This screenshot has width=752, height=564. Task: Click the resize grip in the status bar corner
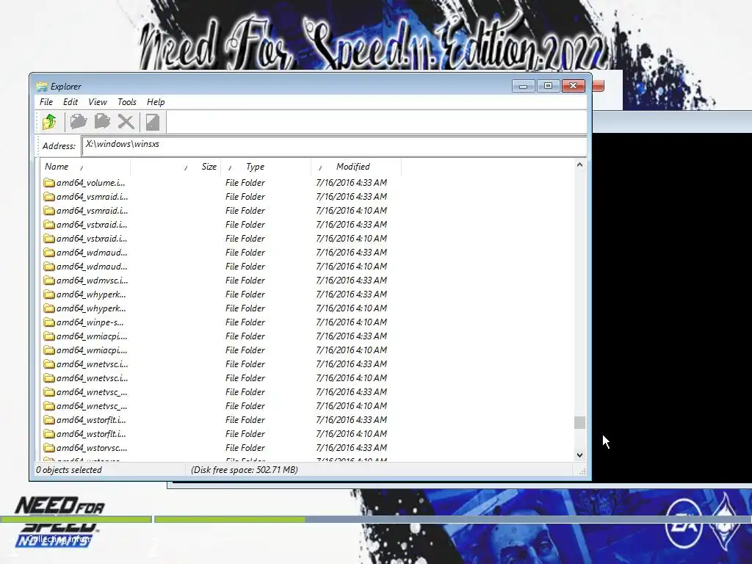582,471
